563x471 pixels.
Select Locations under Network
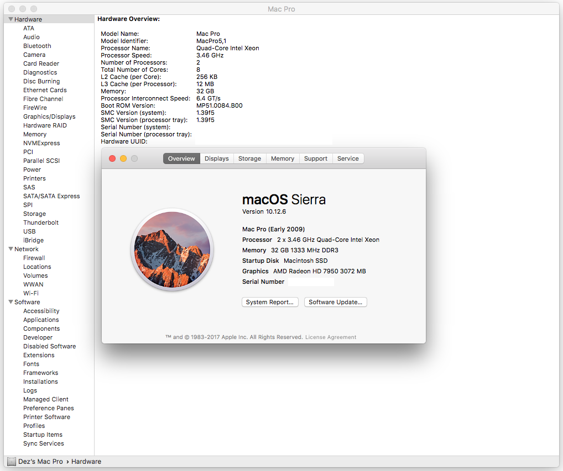point(38,267)
